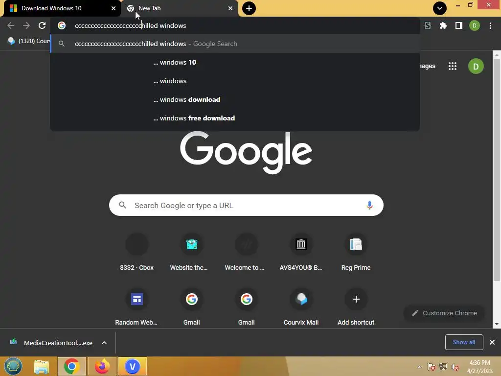Click the muted volume tray icon
This screenshot has width=501, height=376.
click(455, 367)
